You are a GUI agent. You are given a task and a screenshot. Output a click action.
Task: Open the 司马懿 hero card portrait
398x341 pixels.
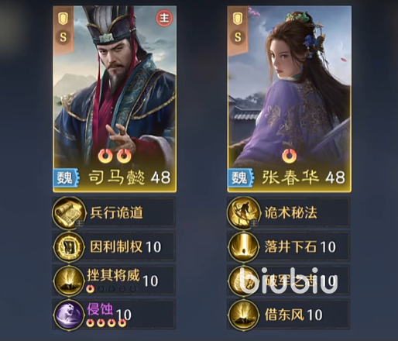coord(115,99)
